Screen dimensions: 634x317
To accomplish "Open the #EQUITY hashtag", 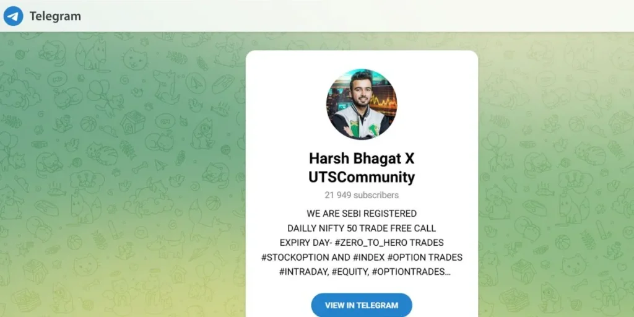I will tap(350, 272).
